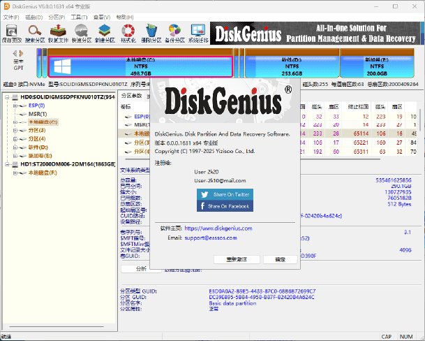Screen dimensions: 425x341
Task: Open the www.diskgenius.com homepage link
Action: pyautogui.click(x=218, y=228)
